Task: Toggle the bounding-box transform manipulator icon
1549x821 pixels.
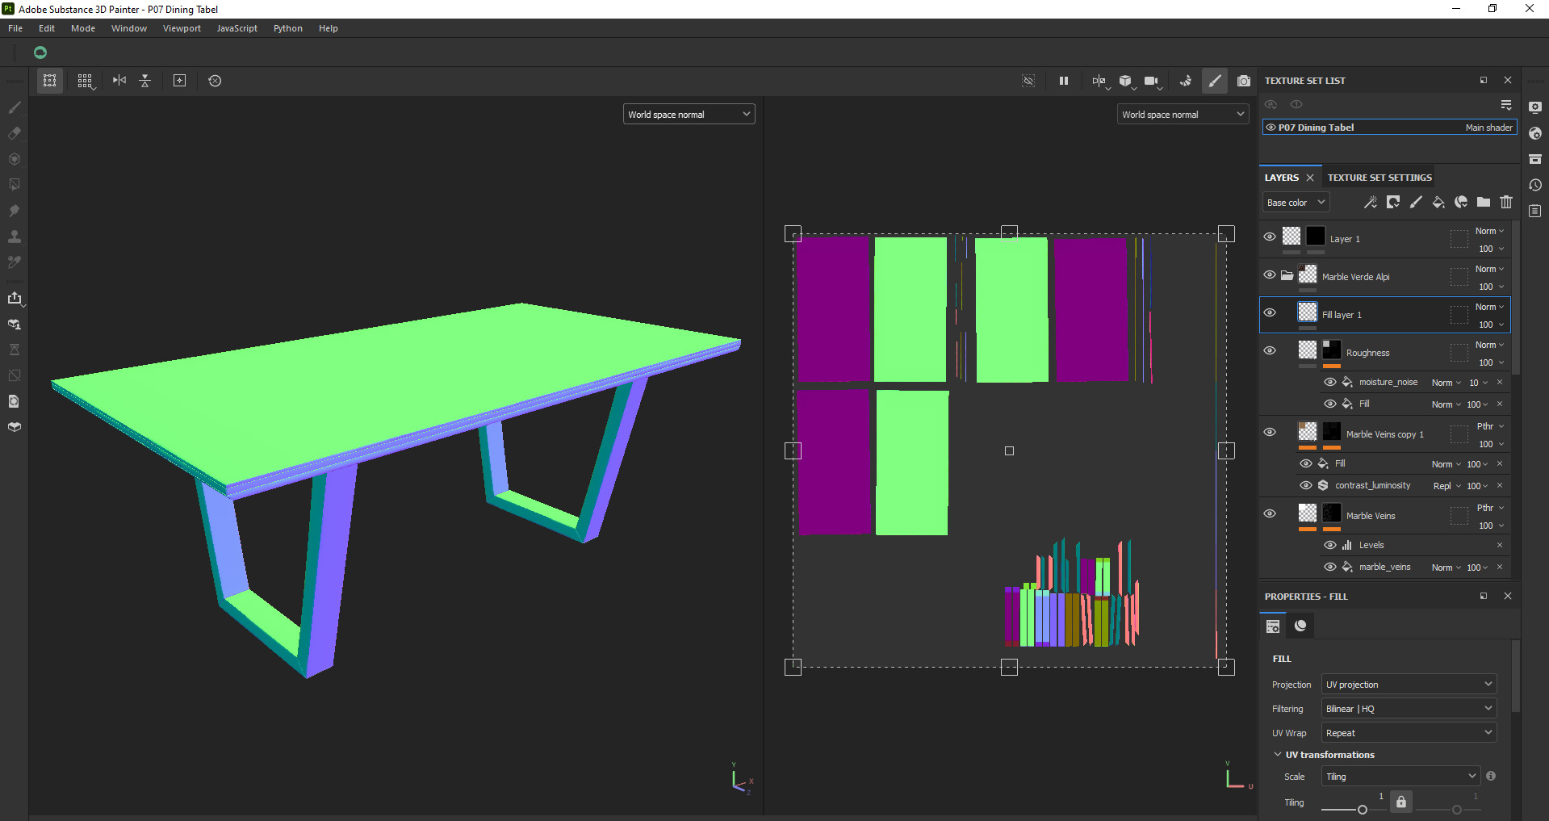Action: tap(50, 81)
